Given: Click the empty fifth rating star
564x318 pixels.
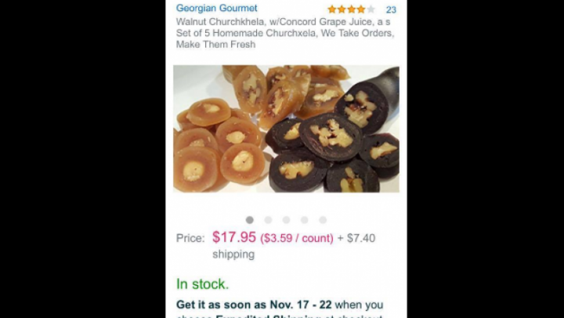Looking at the screenshot, I should point(371,9).
